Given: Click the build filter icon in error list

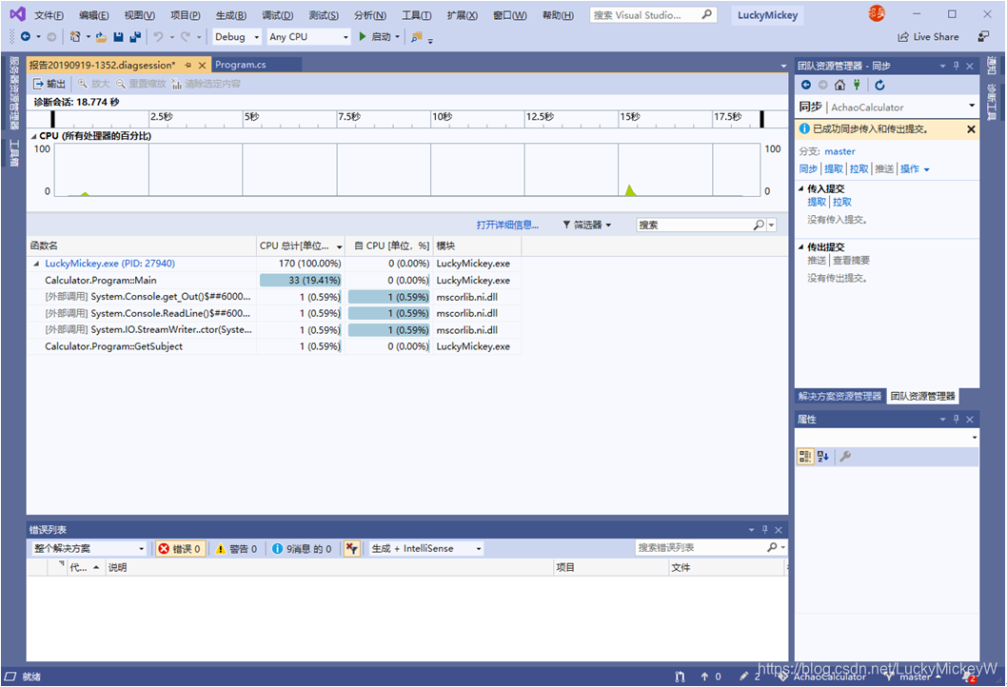Looking at the screenshot, I should [x=351, y=548].
